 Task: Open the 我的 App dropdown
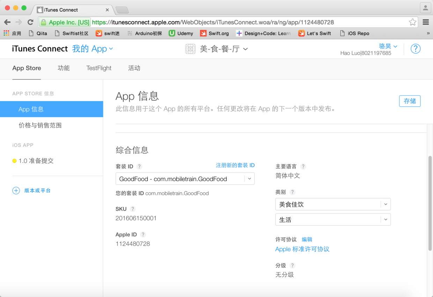pos(93,49)
